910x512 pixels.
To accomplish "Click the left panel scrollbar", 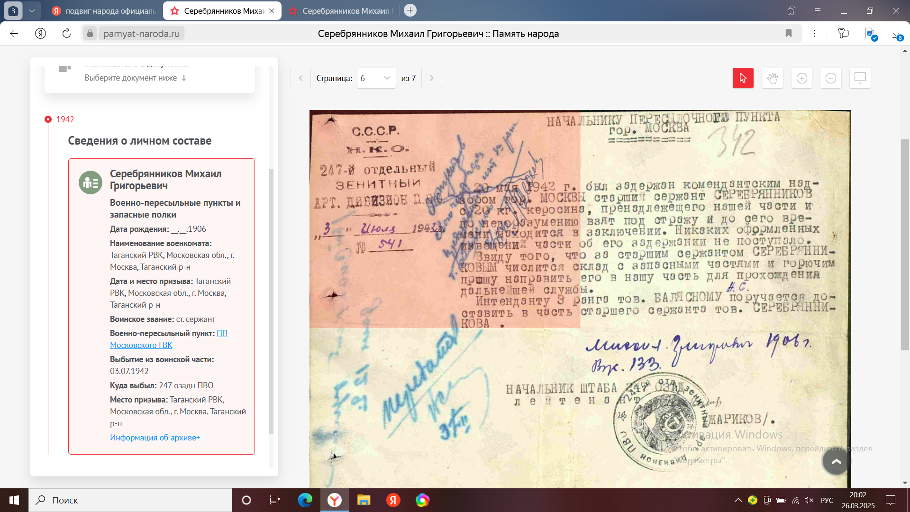I will pyautogui.click(x=271, y=301).
